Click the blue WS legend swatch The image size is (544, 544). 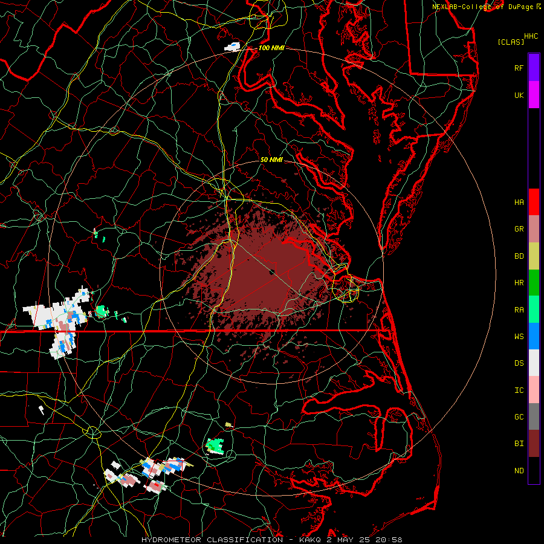click(534, 336)
